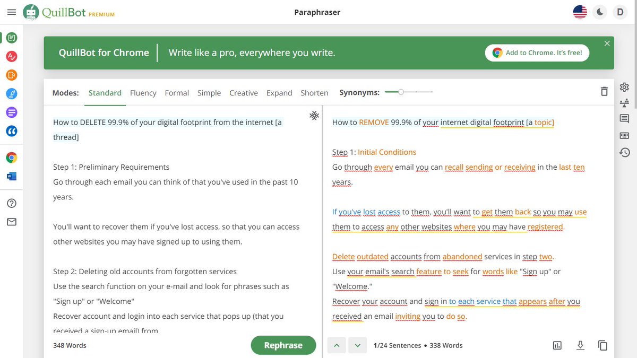Switch to Expand mode
Viewport: 637px width, 358px height.
pyautogui.click(x=279, y=93)
